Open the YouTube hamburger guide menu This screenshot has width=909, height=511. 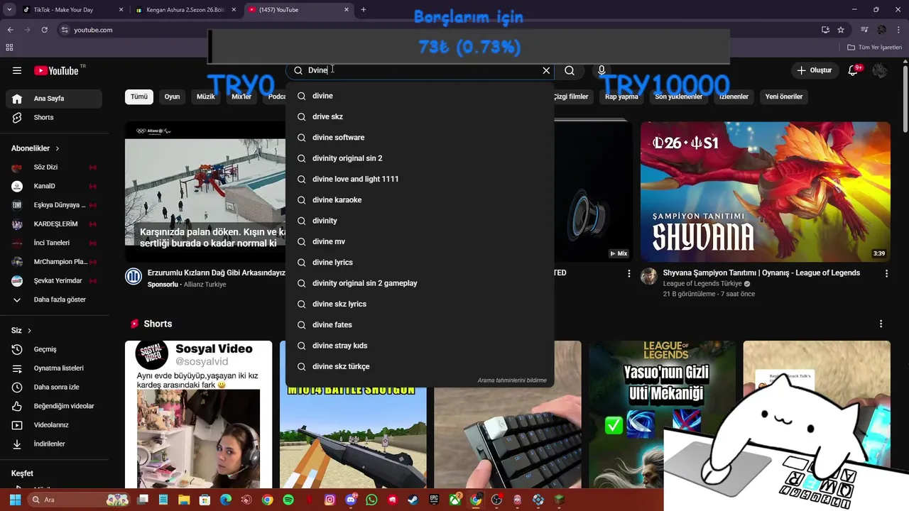coord(17,70)
